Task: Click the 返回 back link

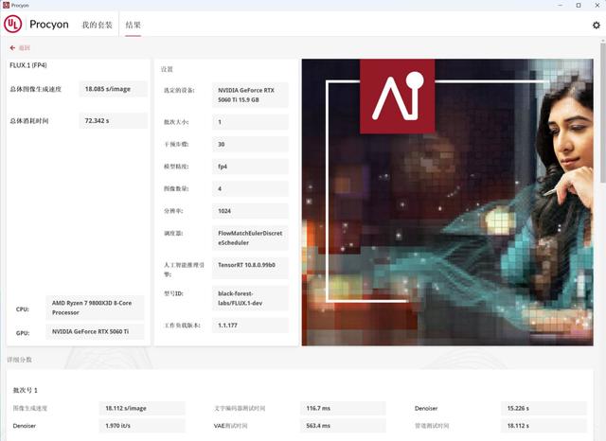Action: (24, 48)
